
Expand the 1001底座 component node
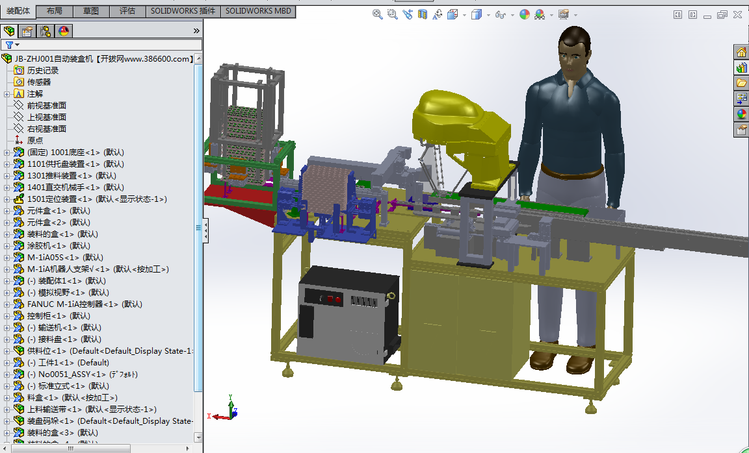[7, 153]
